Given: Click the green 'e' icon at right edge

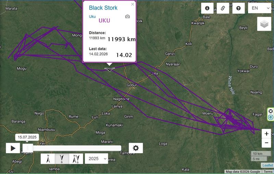Looking at the screenshot, I should coord(271,117).
